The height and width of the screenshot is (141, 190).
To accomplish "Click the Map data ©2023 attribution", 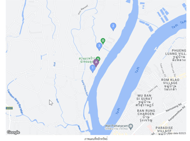I will click(x=177, y=133).
